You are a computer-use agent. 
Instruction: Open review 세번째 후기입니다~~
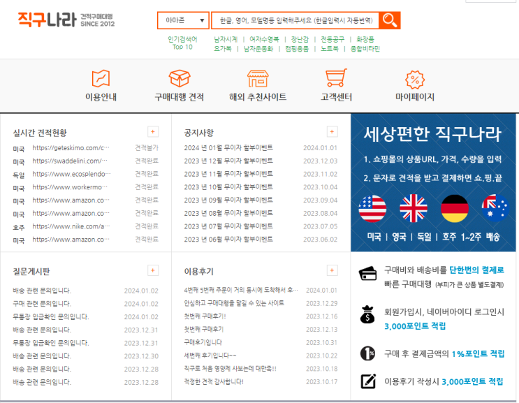[210, 356]
